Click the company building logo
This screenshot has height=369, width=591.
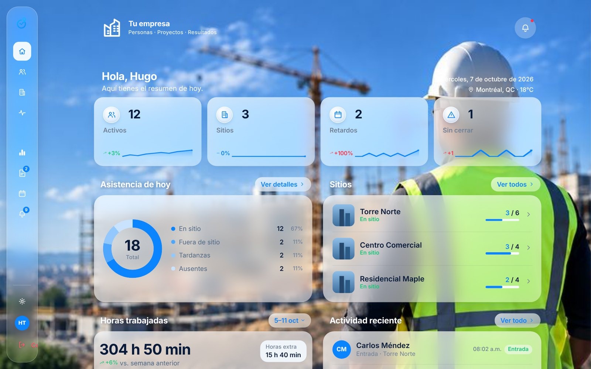pos(112,28)
